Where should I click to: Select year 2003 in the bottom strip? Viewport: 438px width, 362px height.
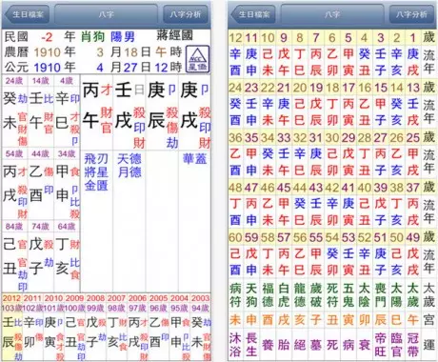pyautogui.click(x=200, y=298)
